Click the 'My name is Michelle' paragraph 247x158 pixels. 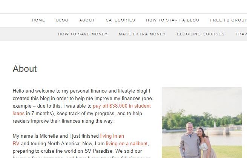pyautogui.click(x=81, y=146)
